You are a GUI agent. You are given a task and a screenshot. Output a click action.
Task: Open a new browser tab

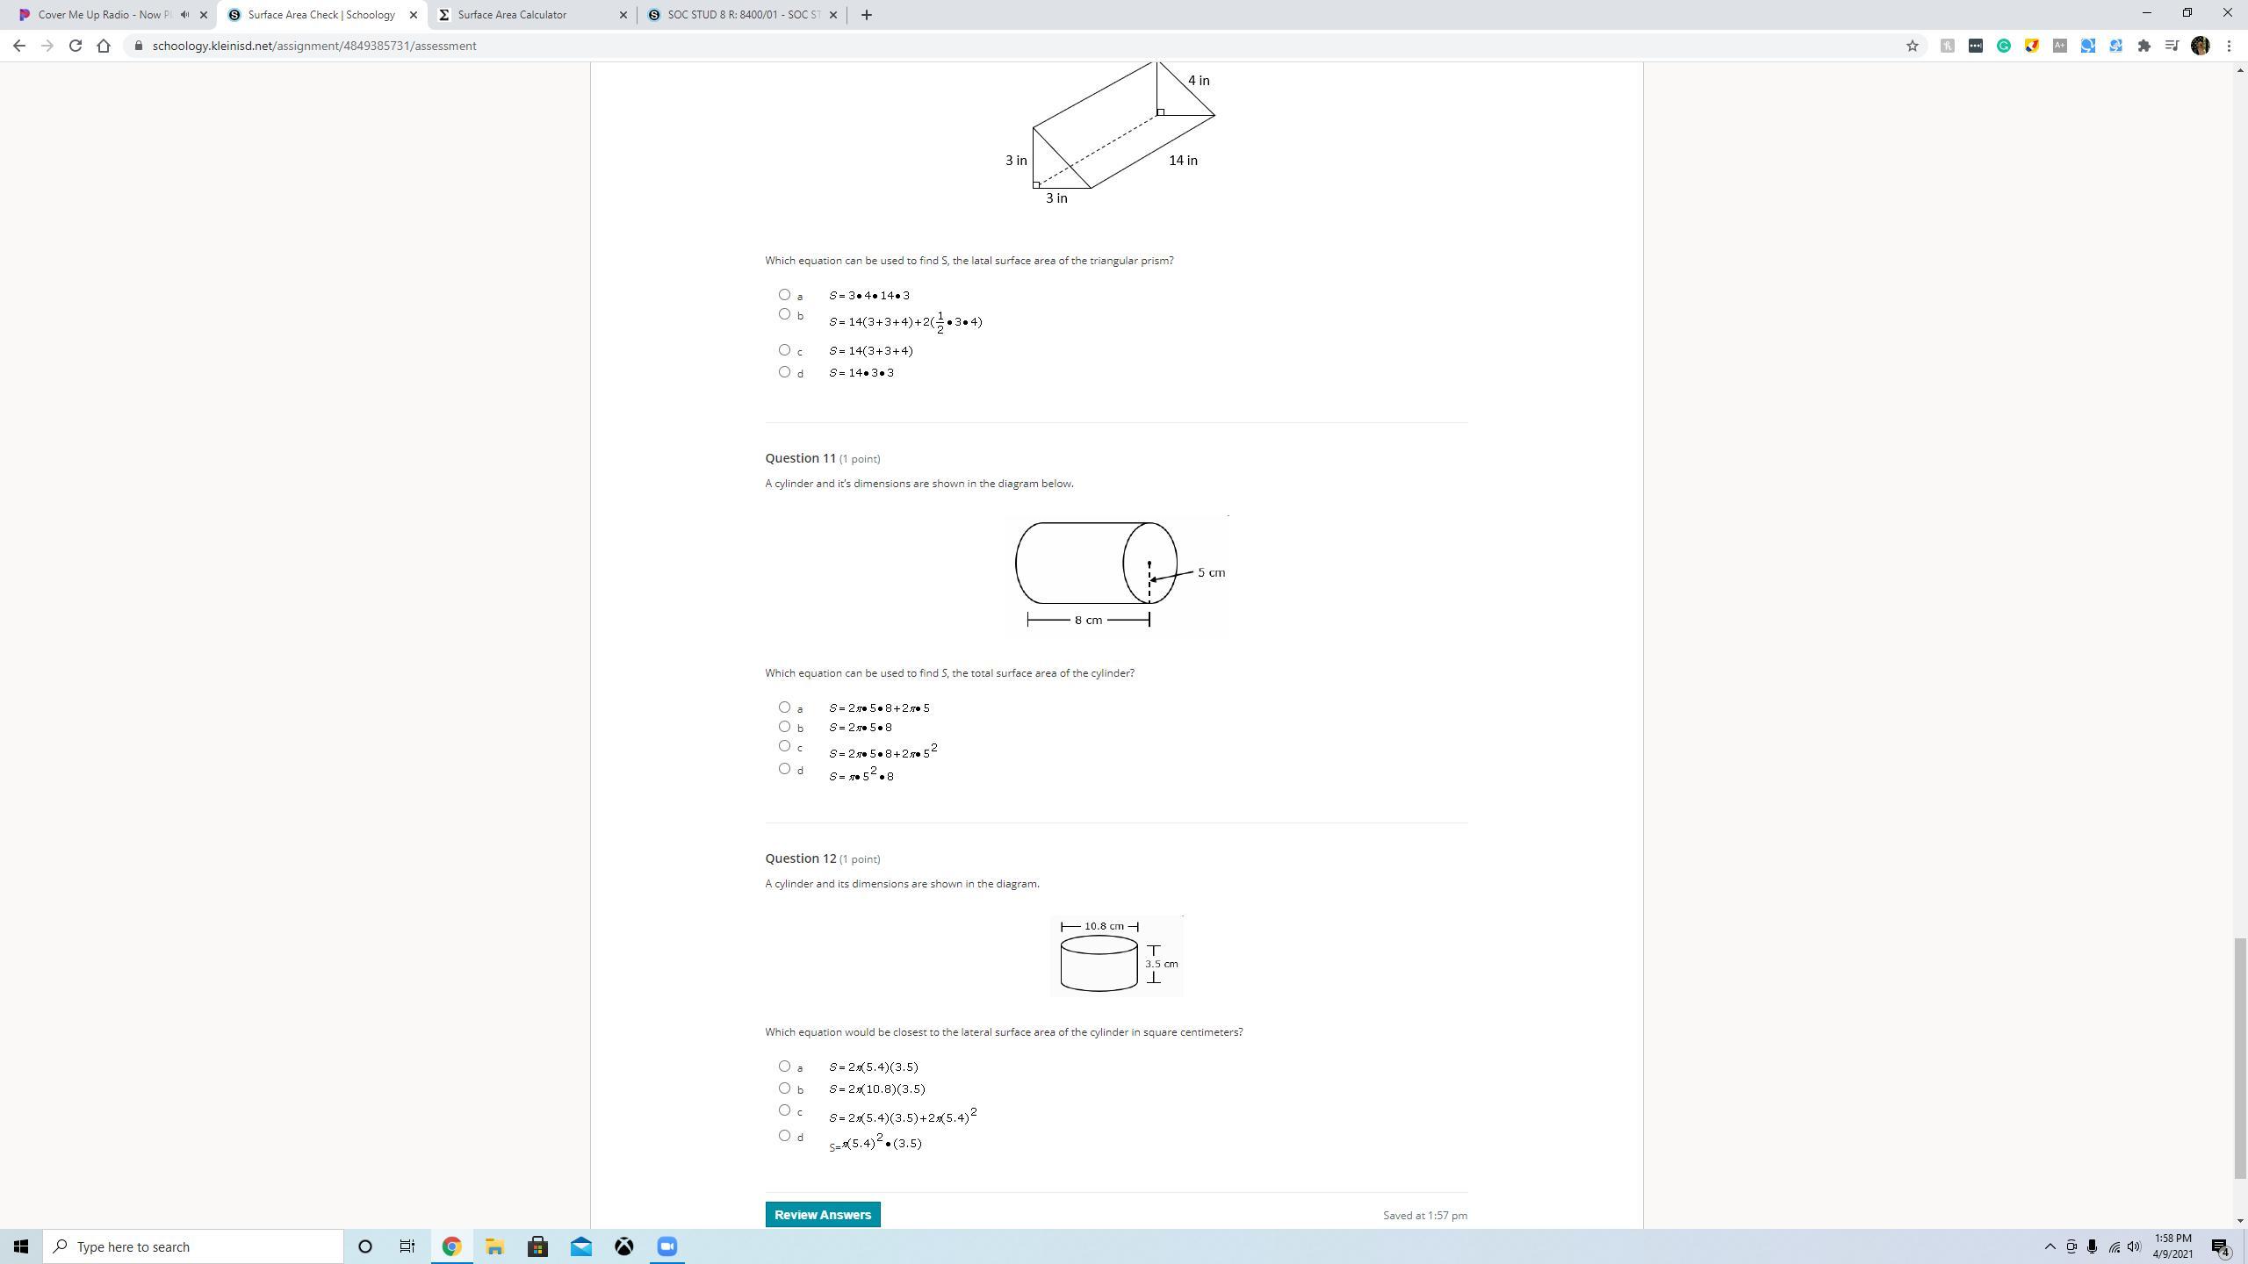click(866, 15)
